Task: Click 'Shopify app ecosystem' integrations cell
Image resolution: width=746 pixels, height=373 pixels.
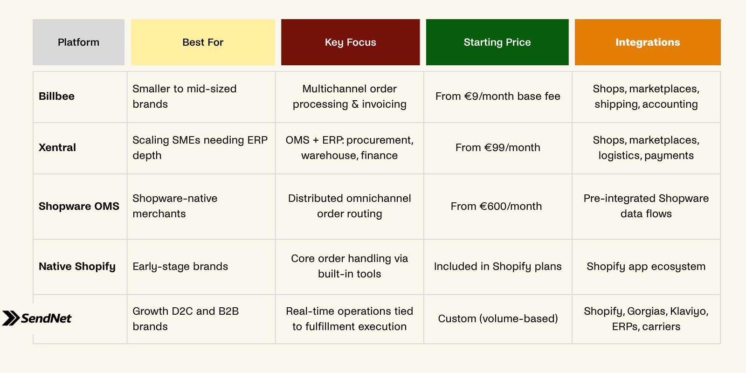Action: (646, 267)
